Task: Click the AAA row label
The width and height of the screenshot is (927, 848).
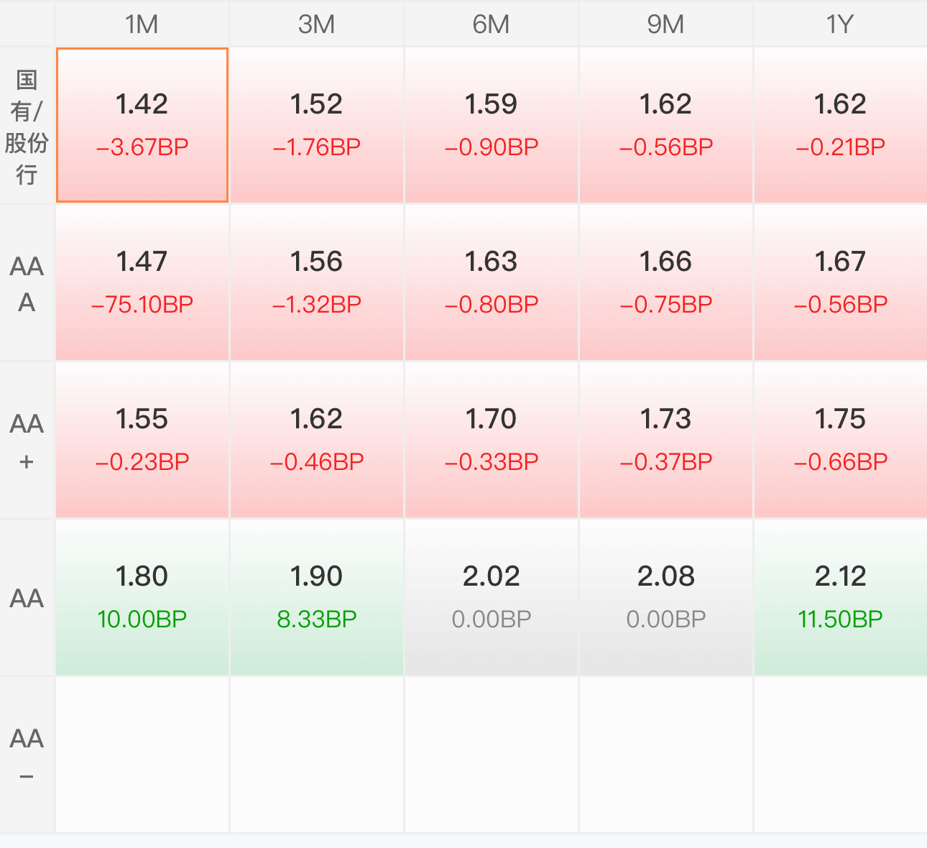Action: point(27,283)
